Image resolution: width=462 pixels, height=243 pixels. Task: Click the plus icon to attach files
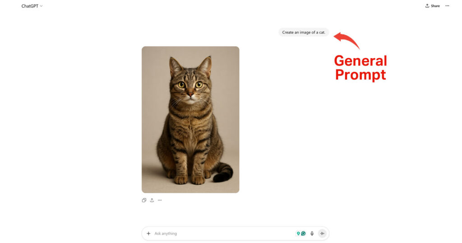click(x=148, y=234)
